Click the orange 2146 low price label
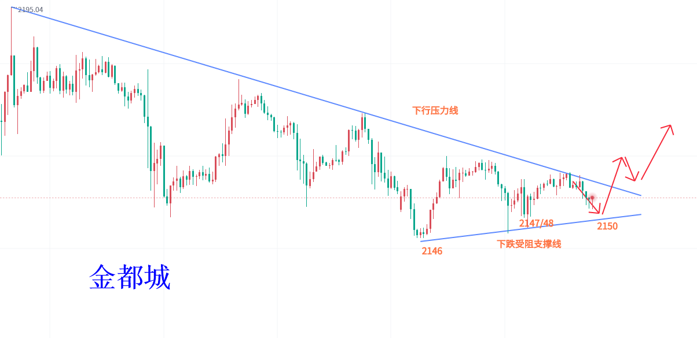Viewport: 697px width, 338px height. click(432, 251)
